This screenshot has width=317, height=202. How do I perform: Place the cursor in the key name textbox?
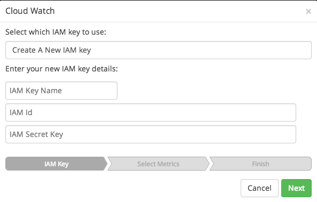[x=61, y=91]
